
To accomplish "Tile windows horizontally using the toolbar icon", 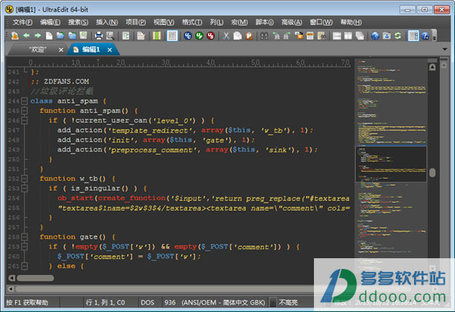I will (337, 36).
